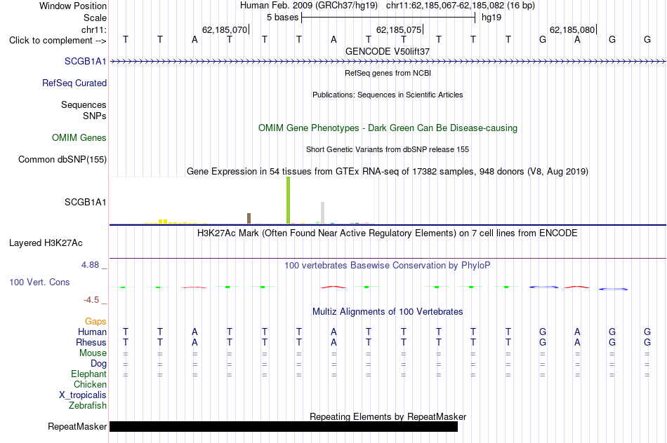Click "Publications: Sequences in Scientific Articles" title
Screen dimensions: 667x443
388,95
